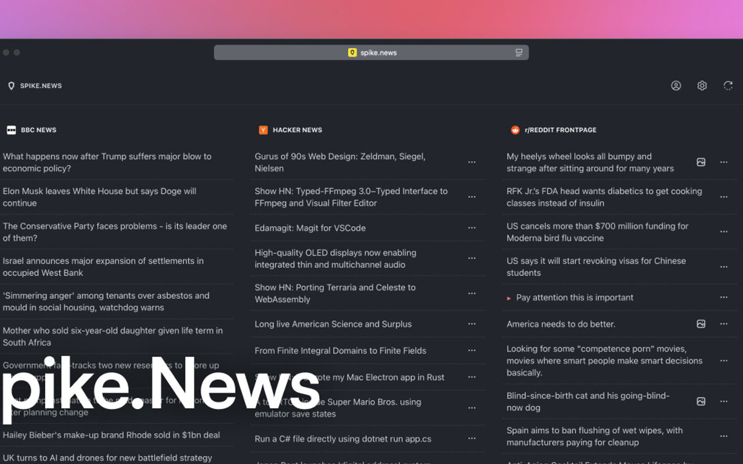The height and width of the screenshot is (464, 743).
Task: Open image preview for heelys wheel post
Action: point(701,162)
